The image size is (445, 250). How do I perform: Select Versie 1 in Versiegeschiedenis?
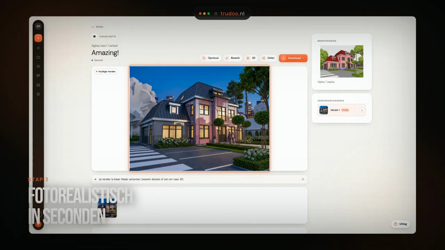342,110
